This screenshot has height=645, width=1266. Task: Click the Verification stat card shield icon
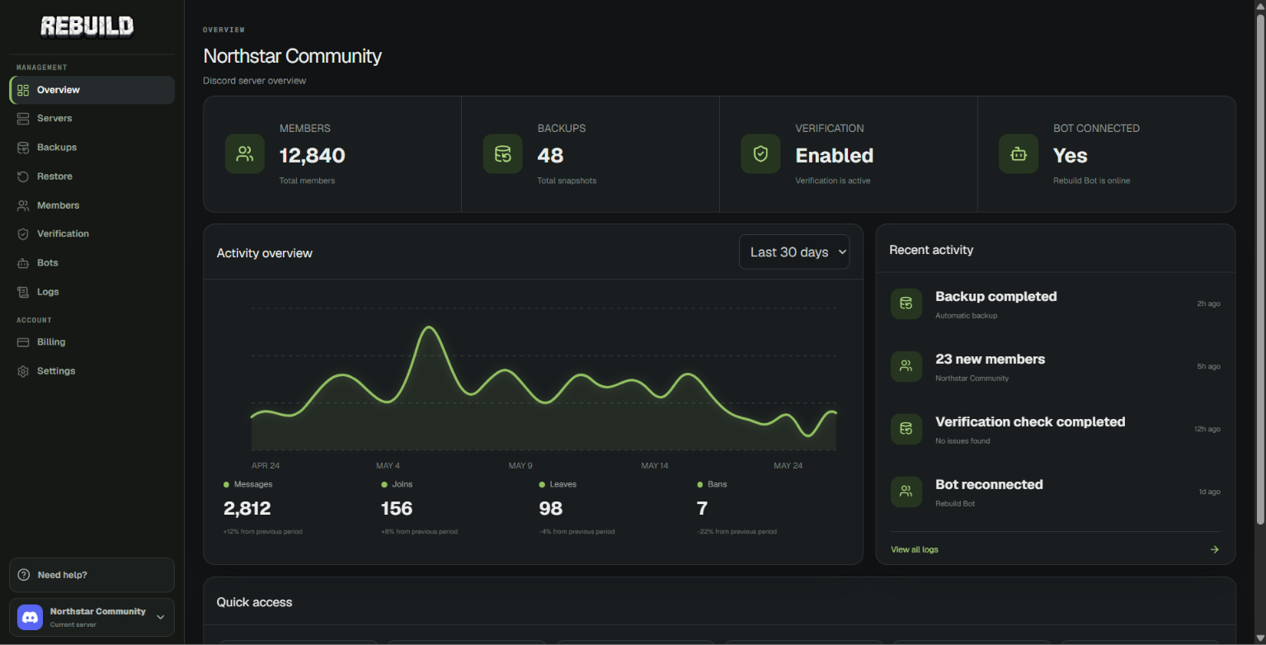760,154
